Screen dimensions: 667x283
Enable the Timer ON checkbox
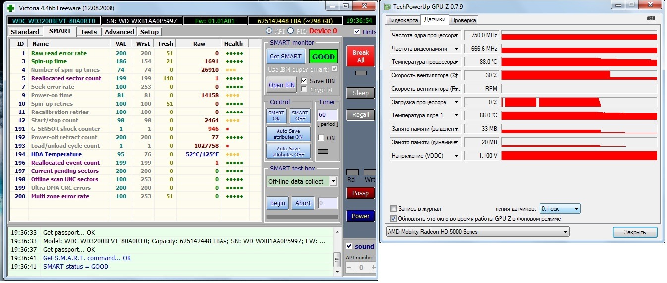pyautogui.click(x=321, y=138)
